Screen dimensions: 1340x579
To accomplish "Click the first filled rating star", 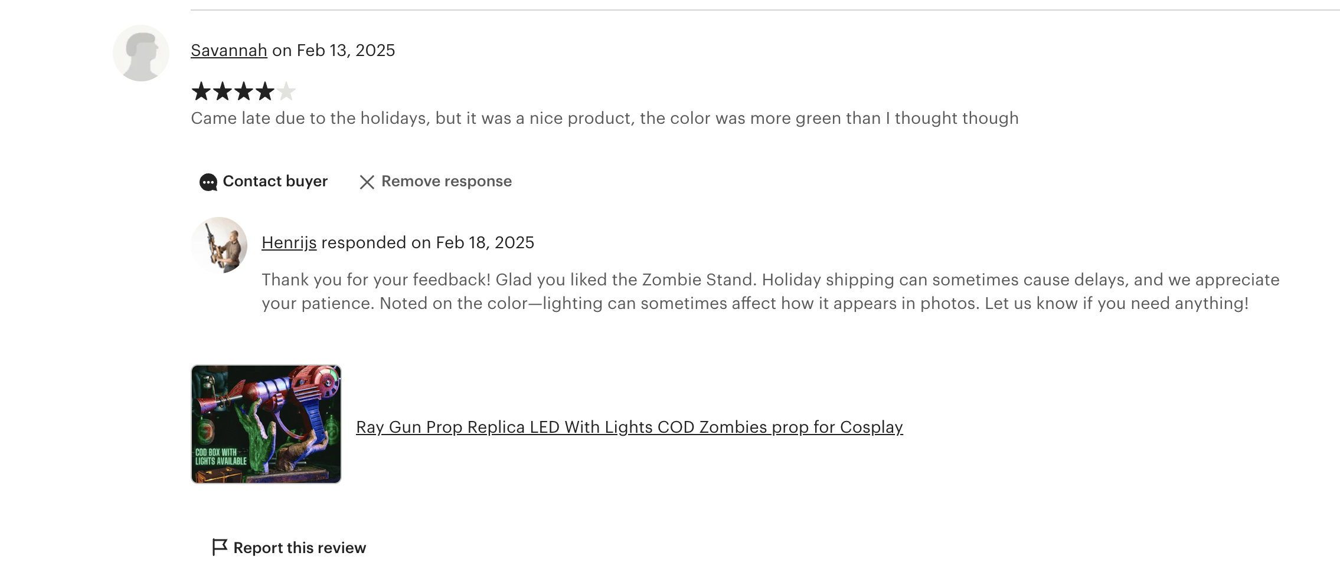I will coord(201,91).
